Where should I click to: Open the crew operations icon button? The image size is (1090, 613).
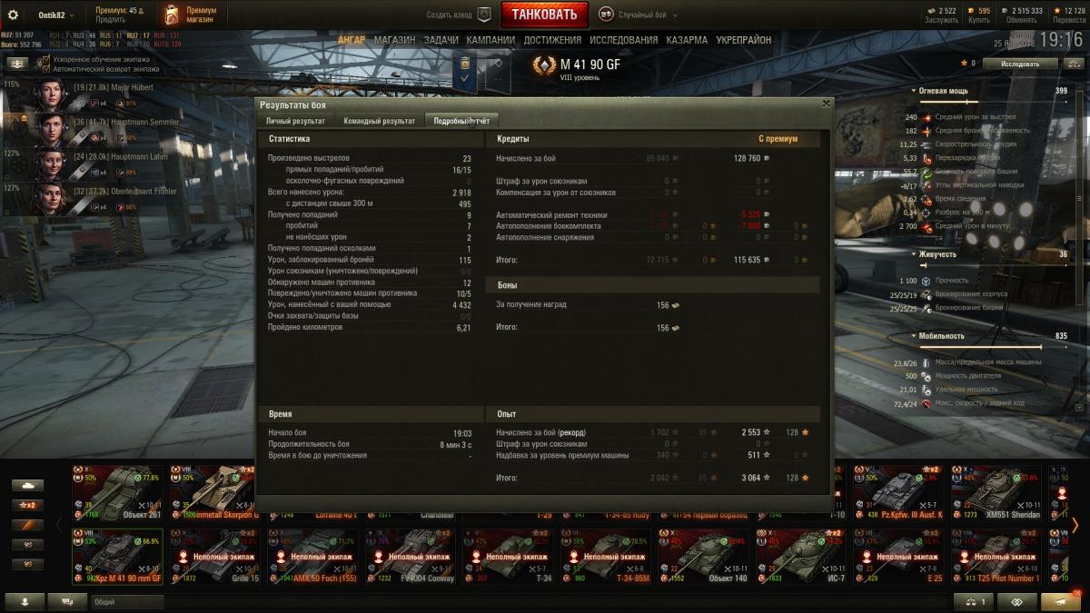coord(17,64)
